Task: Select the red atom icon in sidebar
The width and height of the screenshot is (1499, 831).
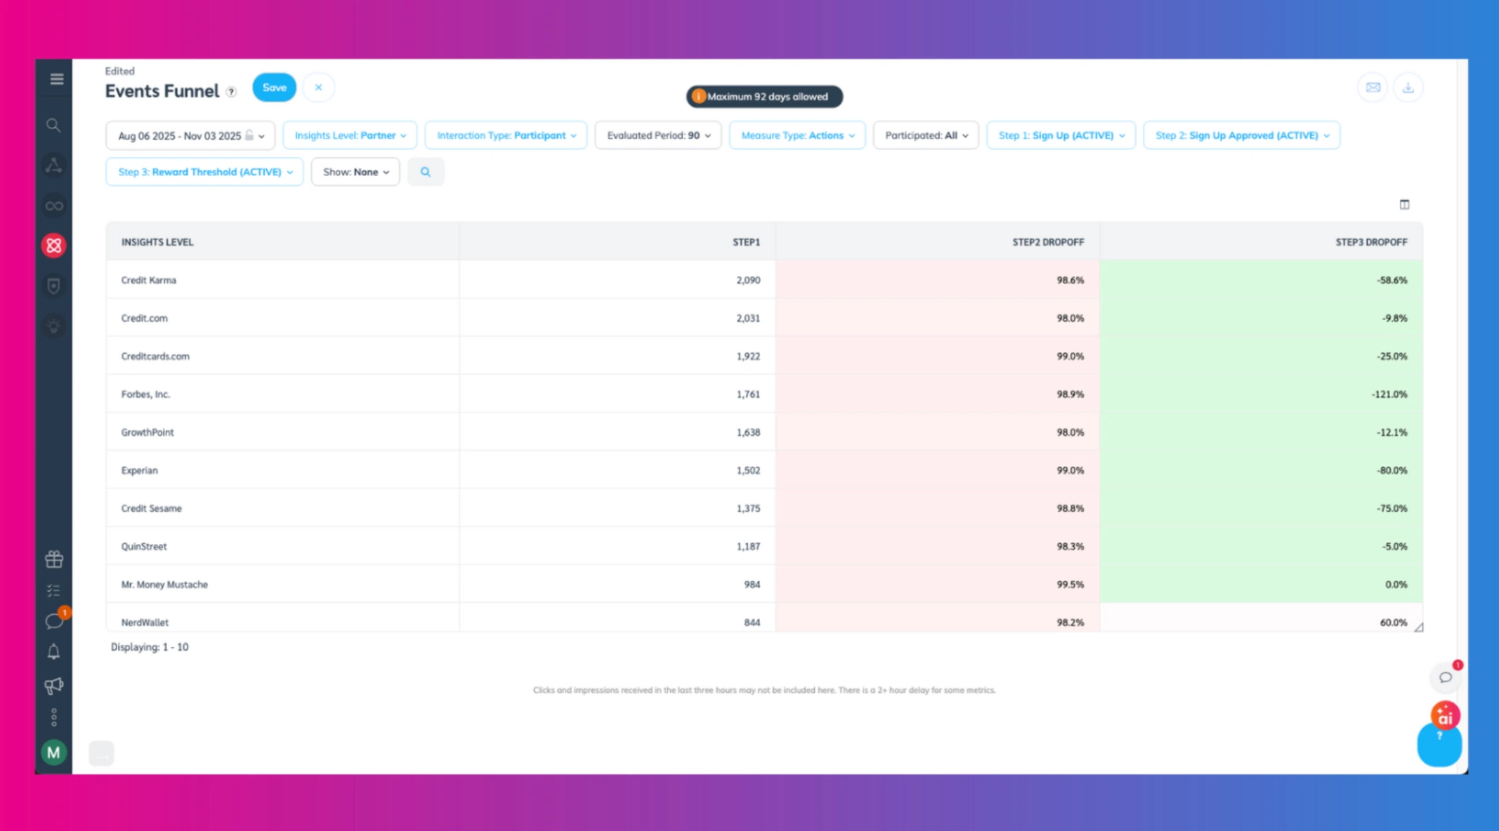Action: point(54,245)
